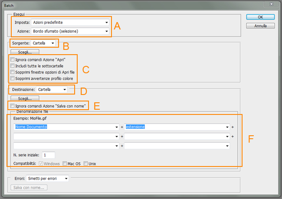Click the empty second-row left naming field

[63, 137]
